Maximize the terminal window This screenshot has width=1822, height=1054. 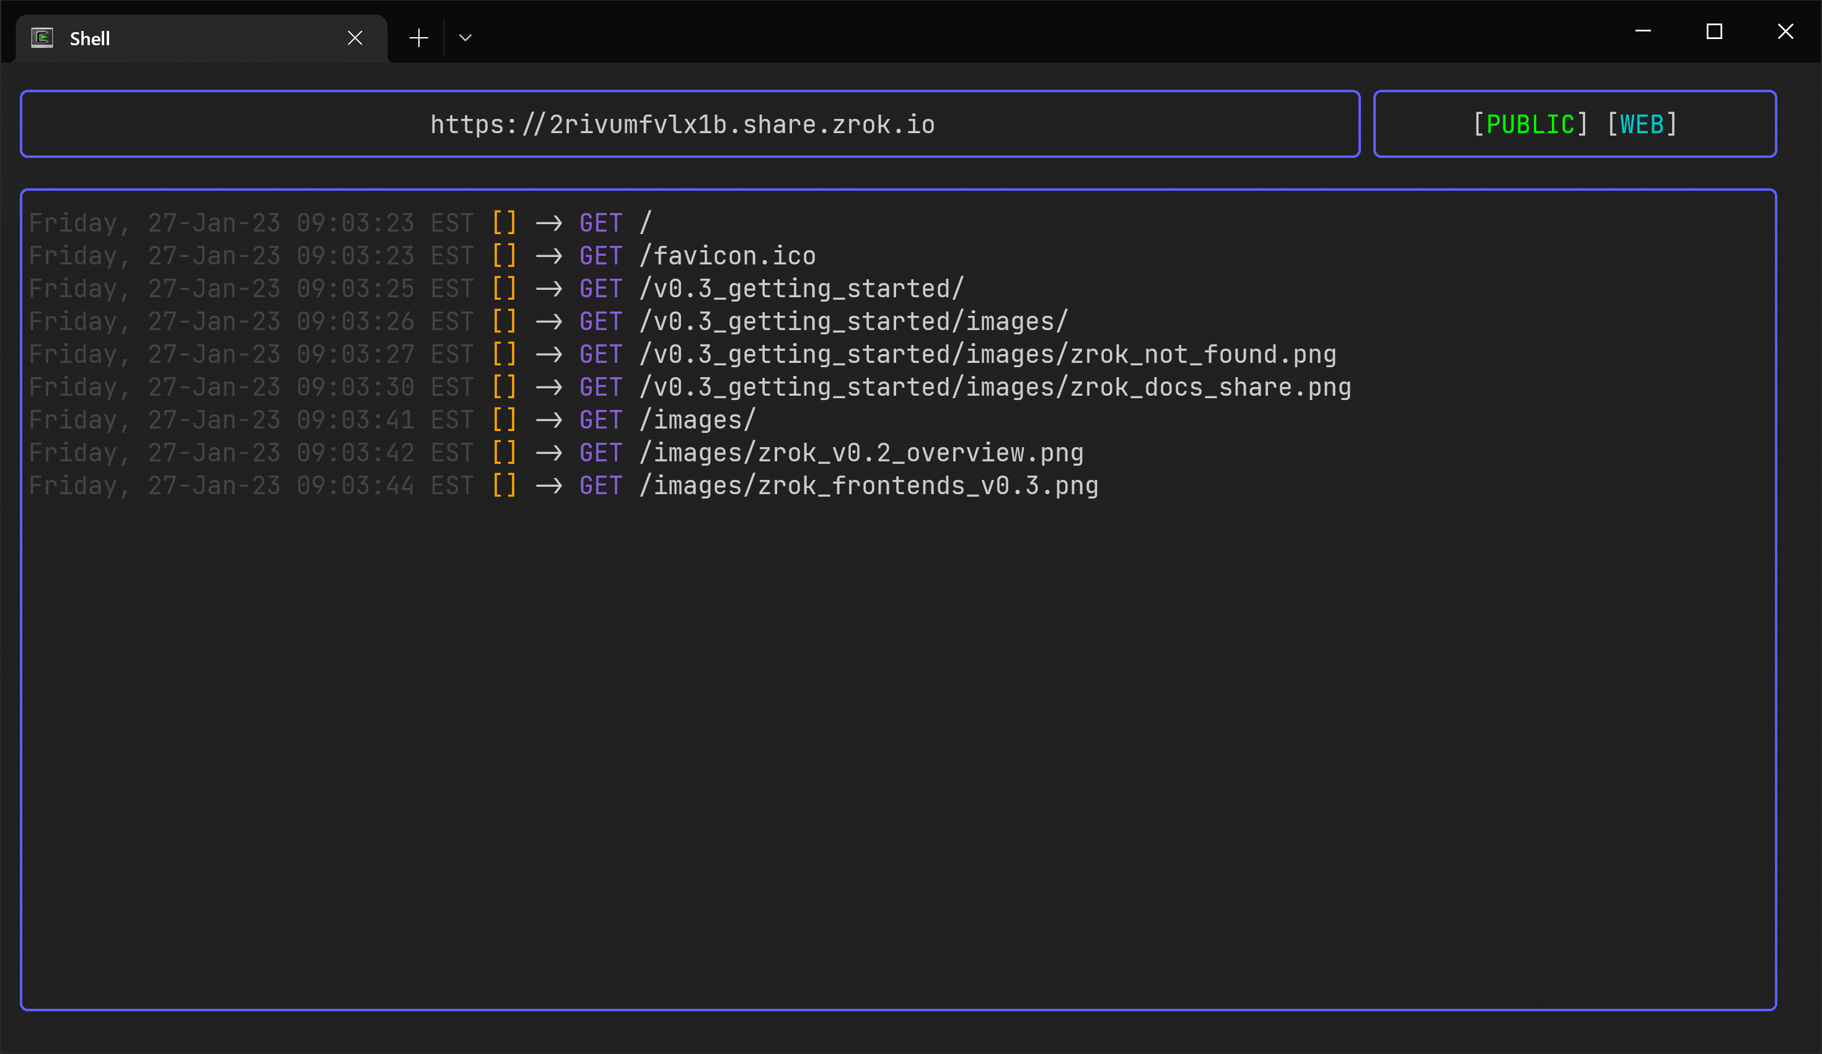coord(1714,32)
